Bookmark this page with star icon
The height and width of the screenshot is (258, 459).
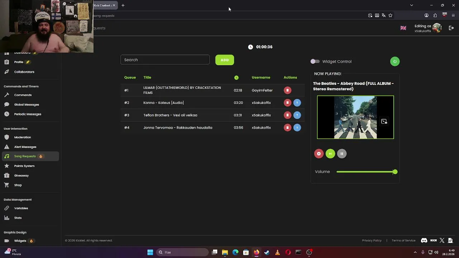pyautogui.click(x=391, y=15)
